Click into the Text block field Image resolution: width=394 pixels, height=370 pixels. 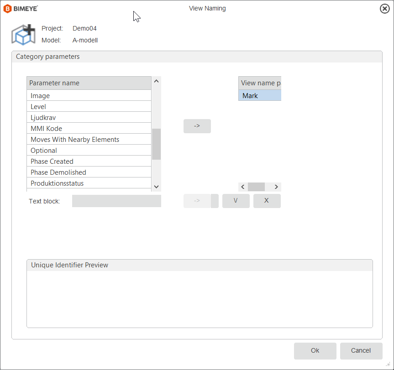[x=116, y=201]
